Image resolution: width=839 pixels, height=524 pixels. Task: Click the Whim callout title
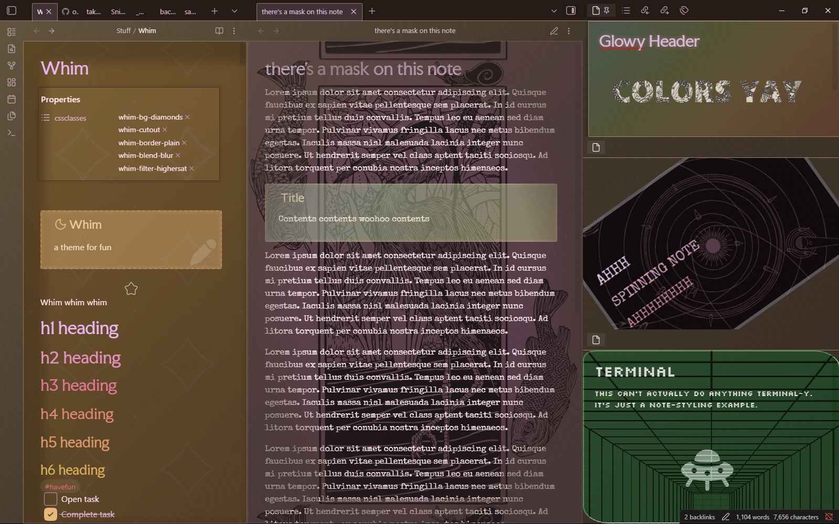[x=86, y=224]
